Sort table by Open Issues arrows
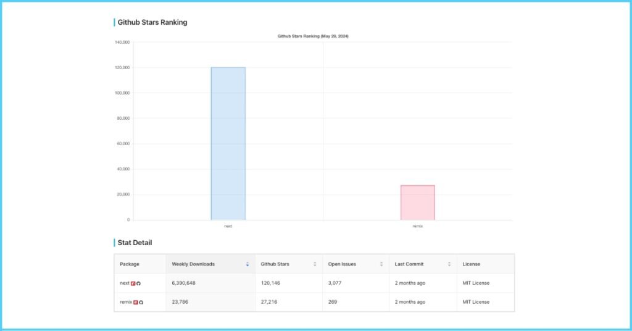632x331 pixels. pos(381,264)
